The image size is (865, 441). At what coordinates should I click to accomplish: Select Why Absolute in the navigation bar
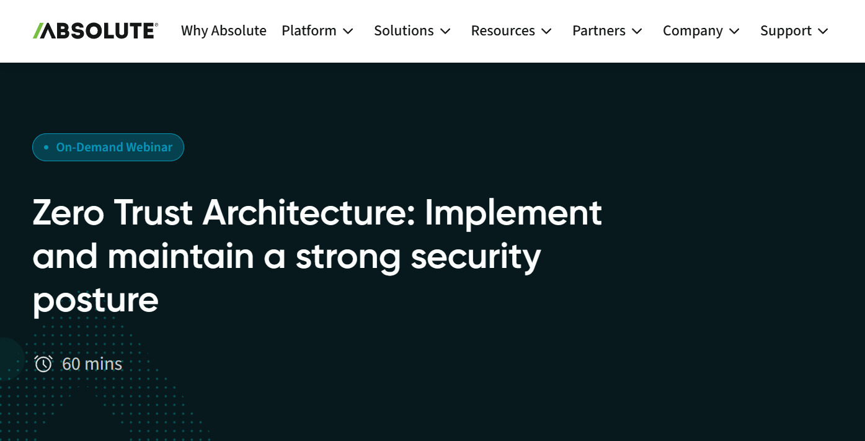click(x=223, y=30)
